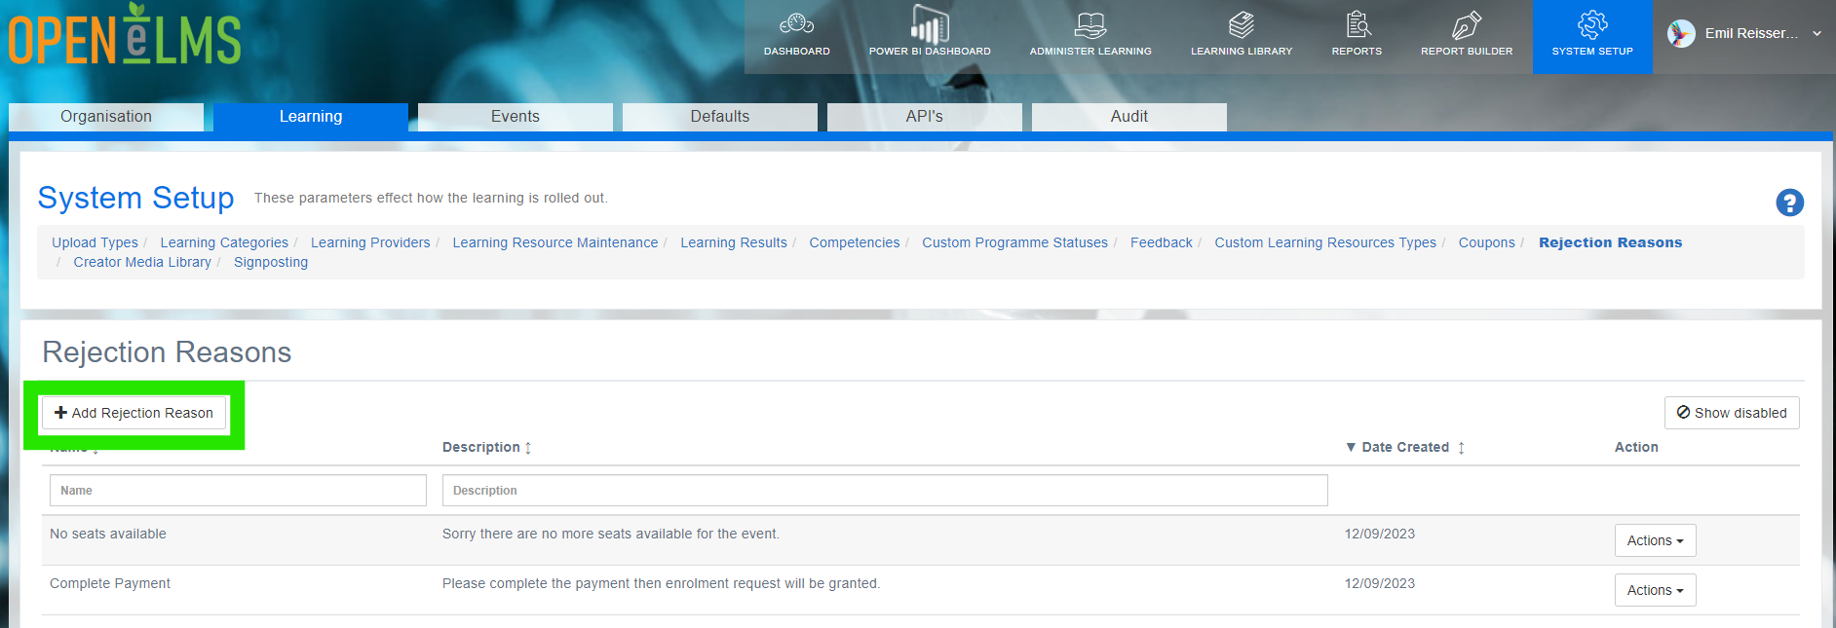Switch to the Audit tab
The image size is (1836, 628).
[x=1129, y=117]
